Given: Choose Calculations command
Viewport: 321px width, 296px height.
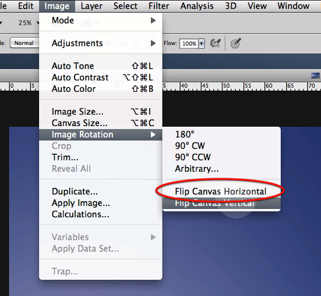Looking at the screenshot, I should point(100,214).
